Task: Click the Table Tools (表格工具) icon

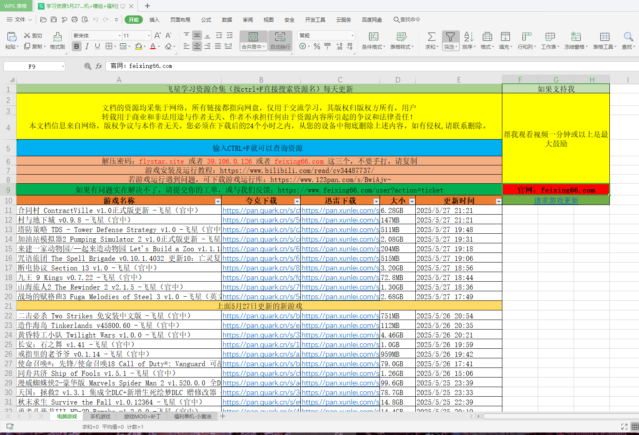Action: coord(605,37)
